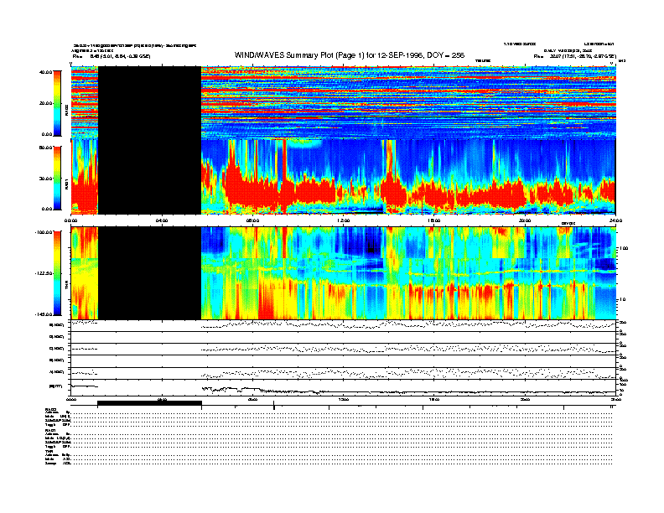Click the black data gap in RAD2 spectrogram
Screen dimensions: 664x513
(149, 101)
